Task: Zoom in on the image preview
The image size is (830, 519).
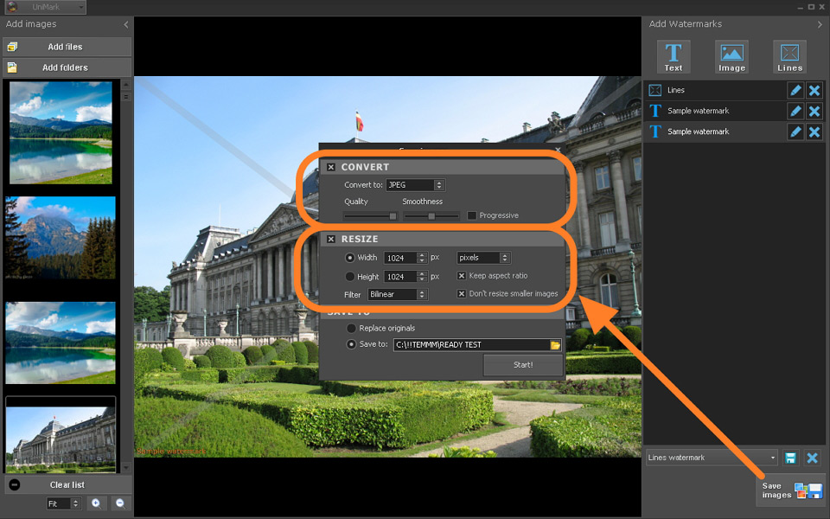Action: [96, 503]
